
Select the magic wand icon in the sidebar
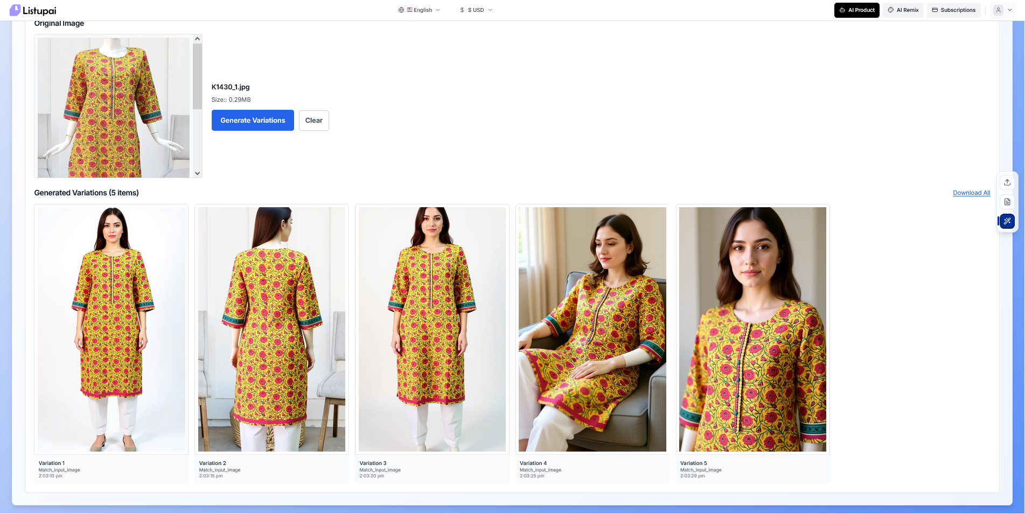click(x=1007, y=221)
